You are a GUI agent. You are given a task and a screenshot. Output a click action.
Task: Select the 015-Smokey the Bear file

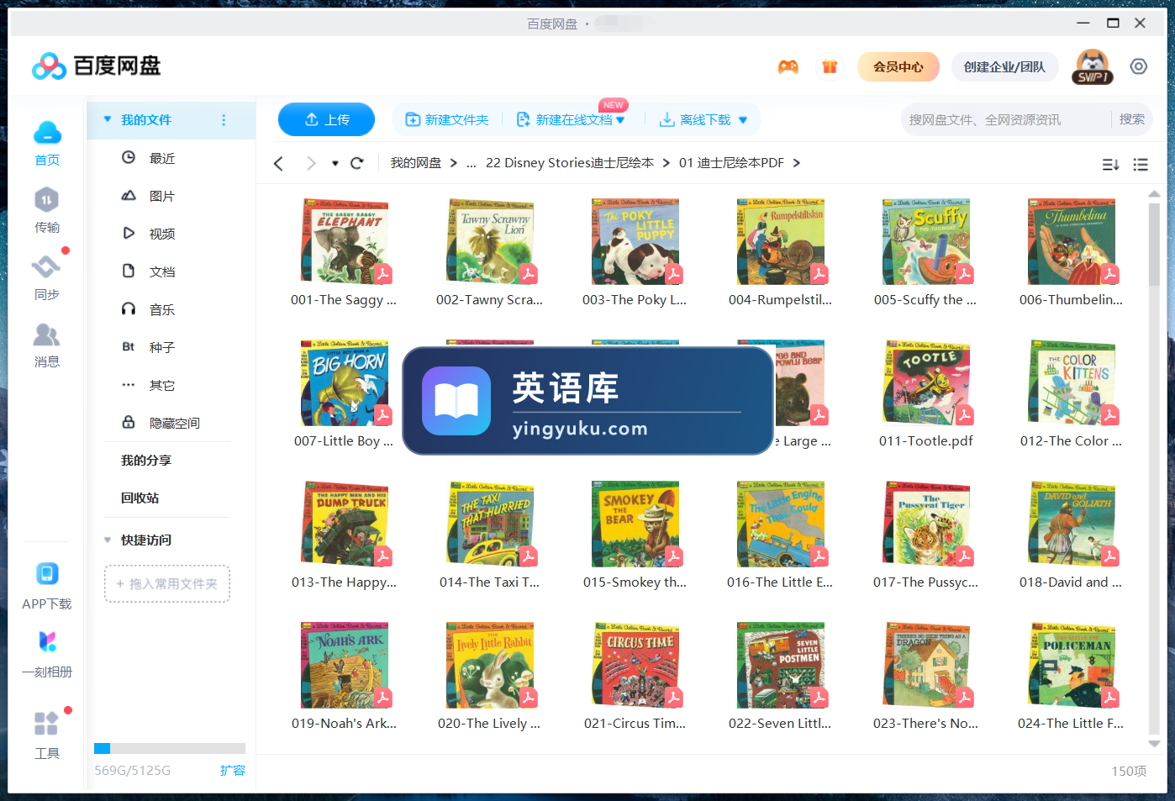coord(635,535)
